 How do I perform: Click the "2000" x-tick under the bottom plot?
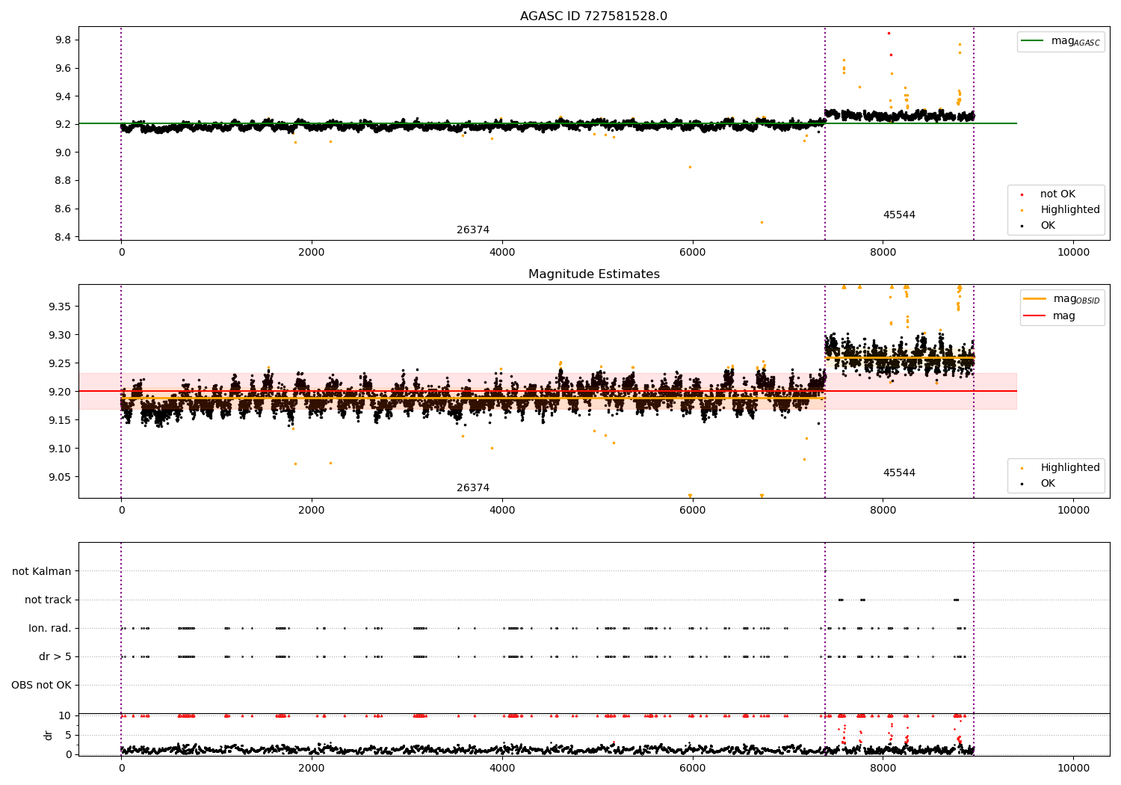(312, 768)
